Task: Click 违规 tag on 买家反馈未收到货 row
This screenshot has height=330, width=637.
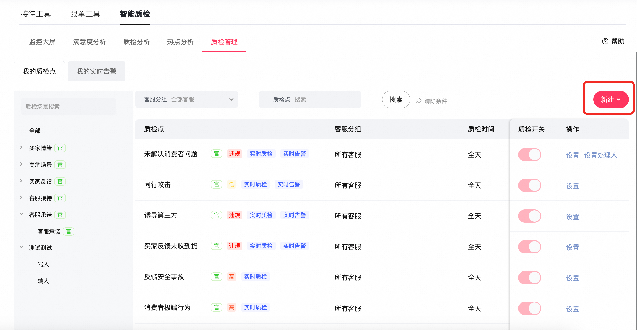Action: [234, 246]
